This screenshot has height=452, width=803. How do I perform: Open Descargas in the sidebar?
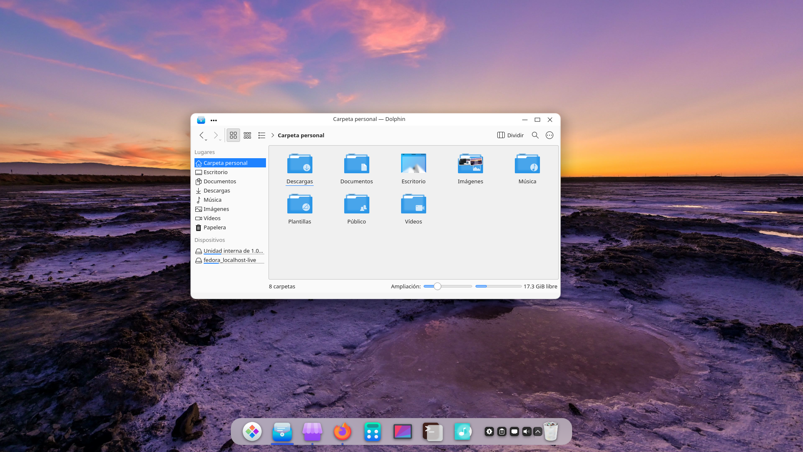click(x=230, y=190)
